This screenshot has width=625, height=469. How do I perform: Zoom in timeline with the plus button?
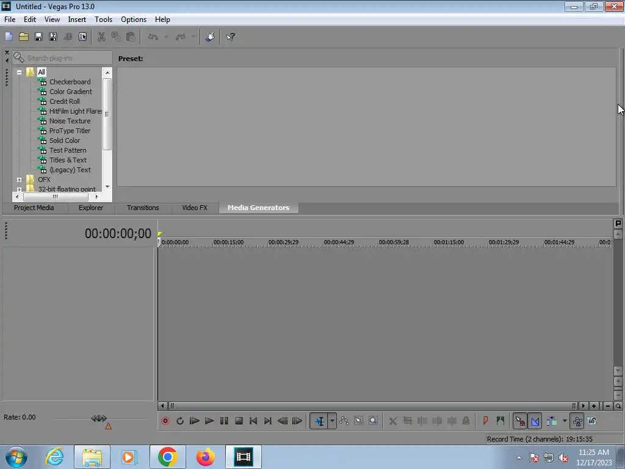594,406
